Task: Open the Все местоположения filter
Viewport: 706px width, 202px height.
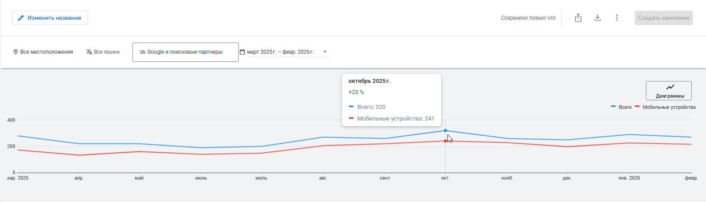Action: tap(46, 52)
